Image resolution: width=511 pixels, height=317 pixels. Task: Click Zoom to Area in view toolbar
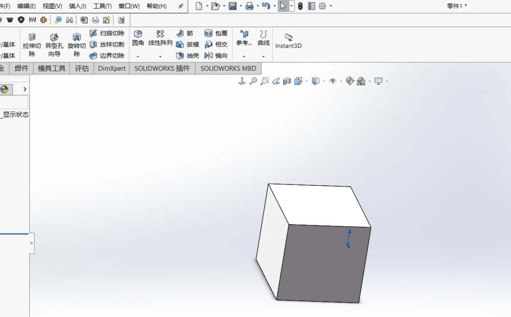(x=264, y=81)
